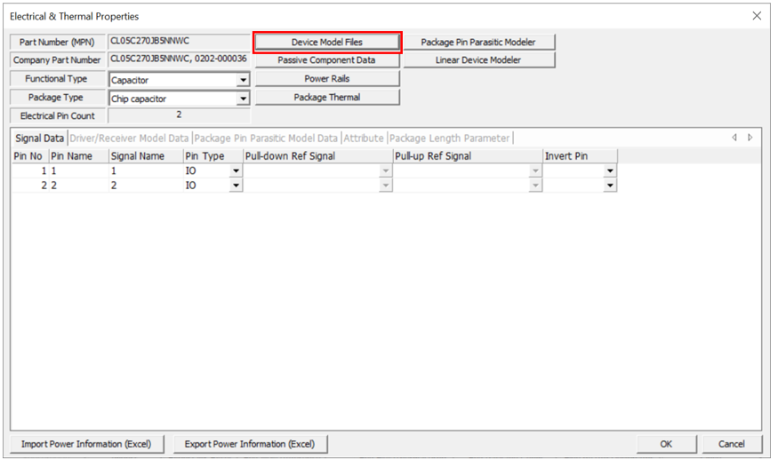Confirm the dialog with OK
The image size is (778, 459).
[666, 444]
